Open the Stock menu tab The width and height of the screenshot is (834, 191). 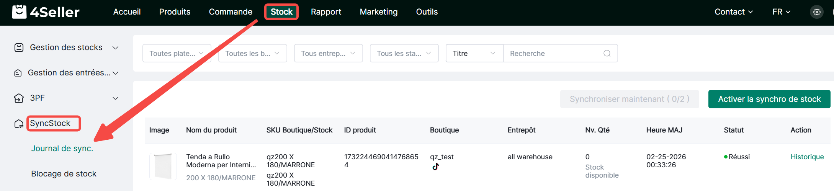coord(281,12)
